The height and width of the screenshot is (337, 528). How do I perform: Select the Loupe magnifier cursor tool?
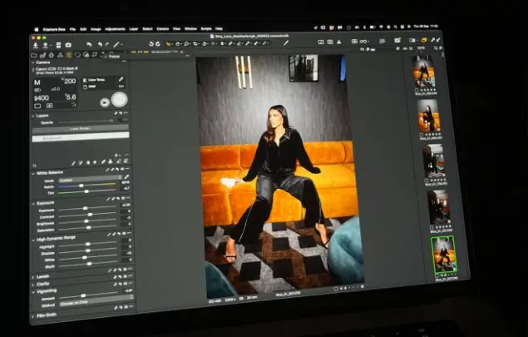(x=187, y=44)
